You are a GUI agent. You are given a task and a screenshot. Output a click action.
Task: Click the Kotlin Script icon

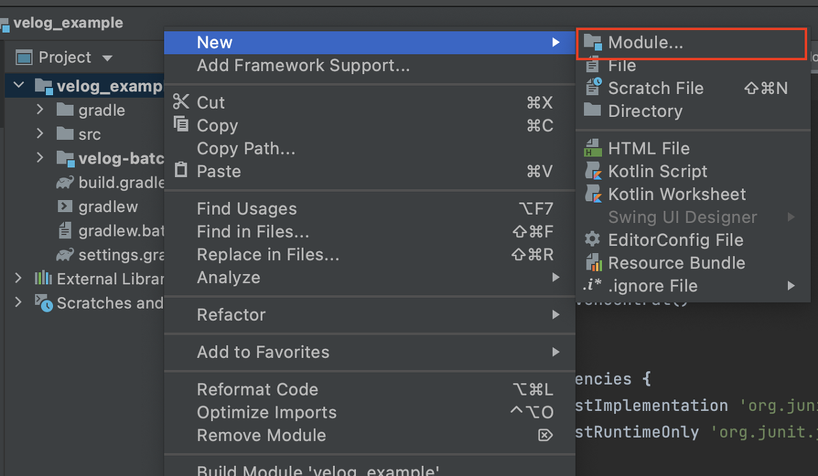pyautogui.click(x=593, y=171)
